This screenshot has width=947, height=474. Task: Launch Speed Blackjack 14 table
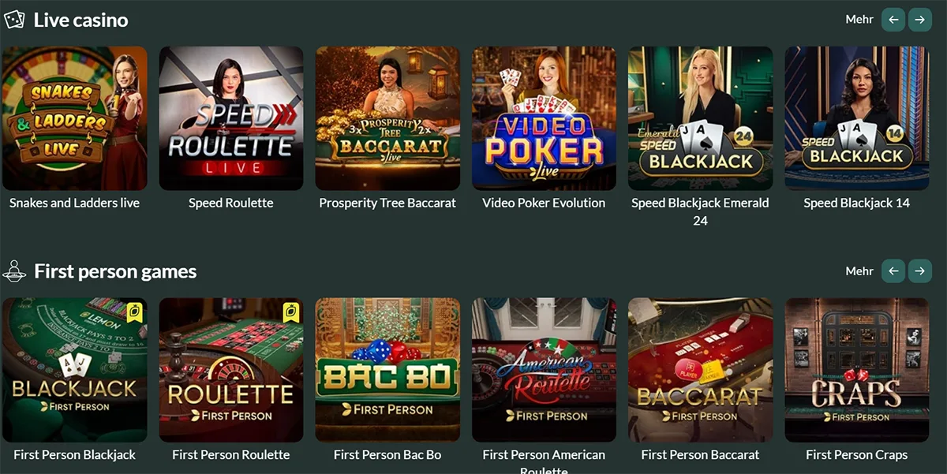coord(857,118)
